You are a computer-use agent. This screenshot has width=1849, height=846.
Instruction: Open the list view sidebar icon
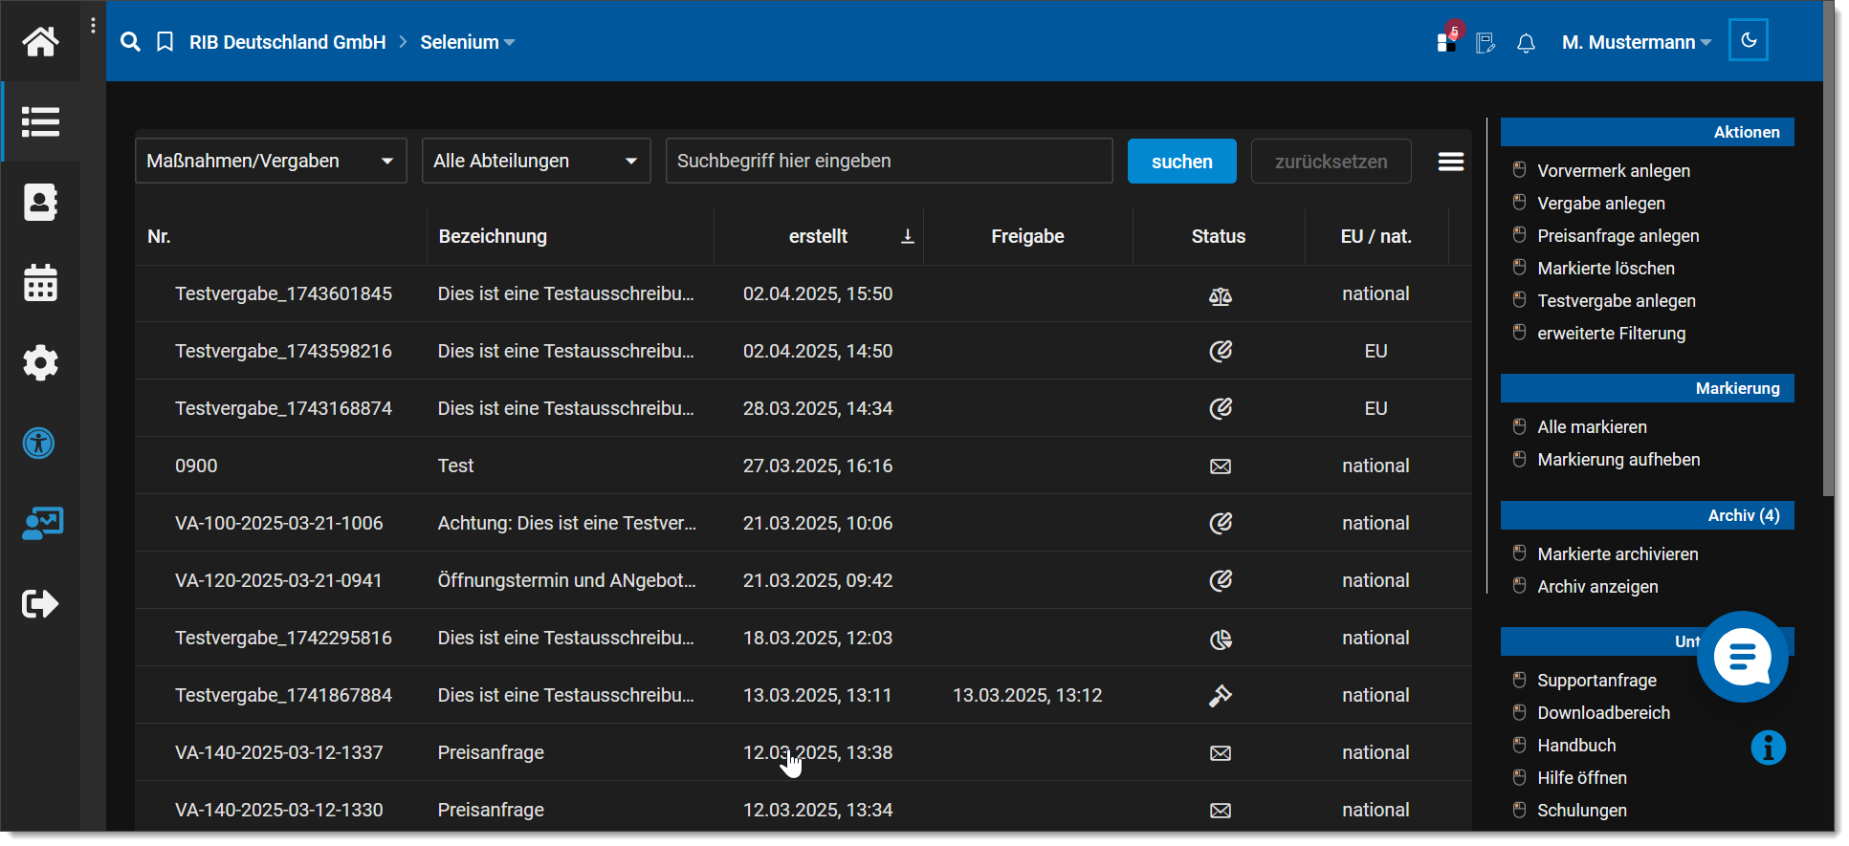click(x=40, y=121)
